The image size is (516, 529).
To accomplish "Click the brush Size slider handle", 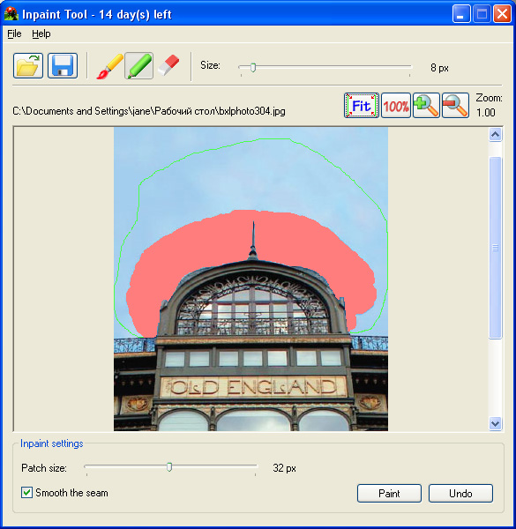I will pos(253,68).
